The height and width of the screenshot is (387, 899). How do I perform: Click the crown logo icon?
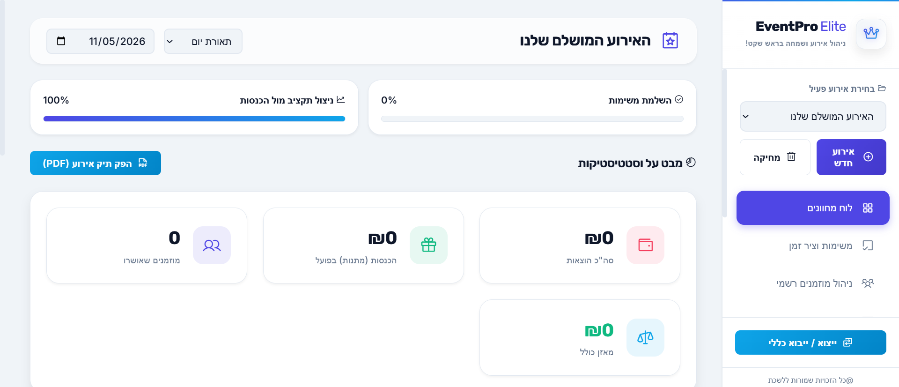coord(871,33)
